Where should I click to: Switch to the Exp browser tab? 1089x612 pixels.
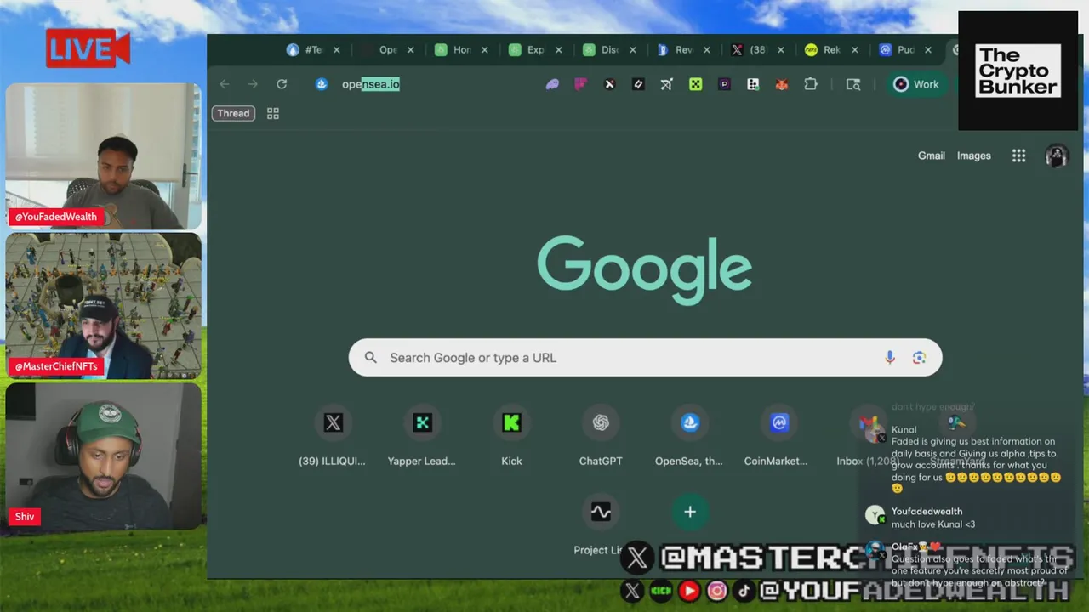[x=535, y=50]
